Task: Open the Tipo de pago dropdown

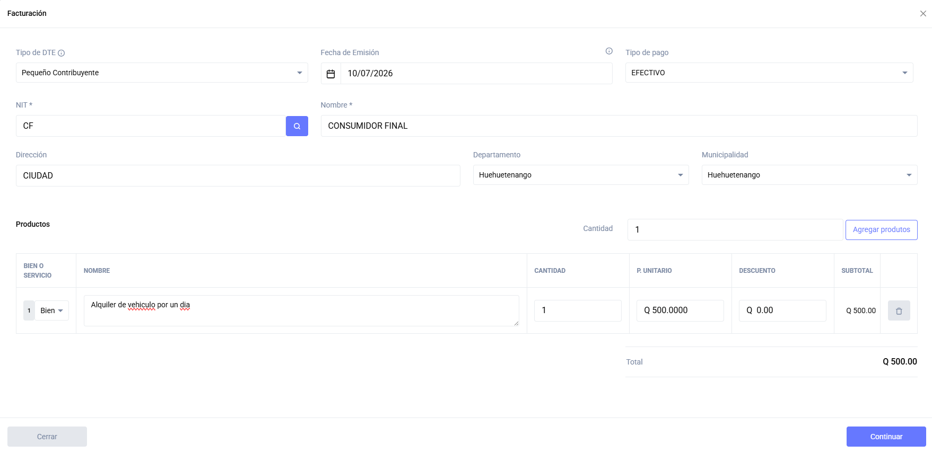Action: point(769,73)
